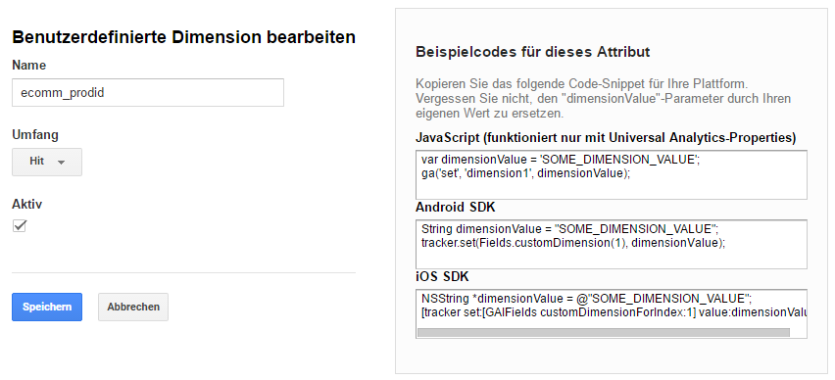Open the Umfang dropdown showing Hit
The height and width of the screenshot is (380, 835).
coord(47,162)
